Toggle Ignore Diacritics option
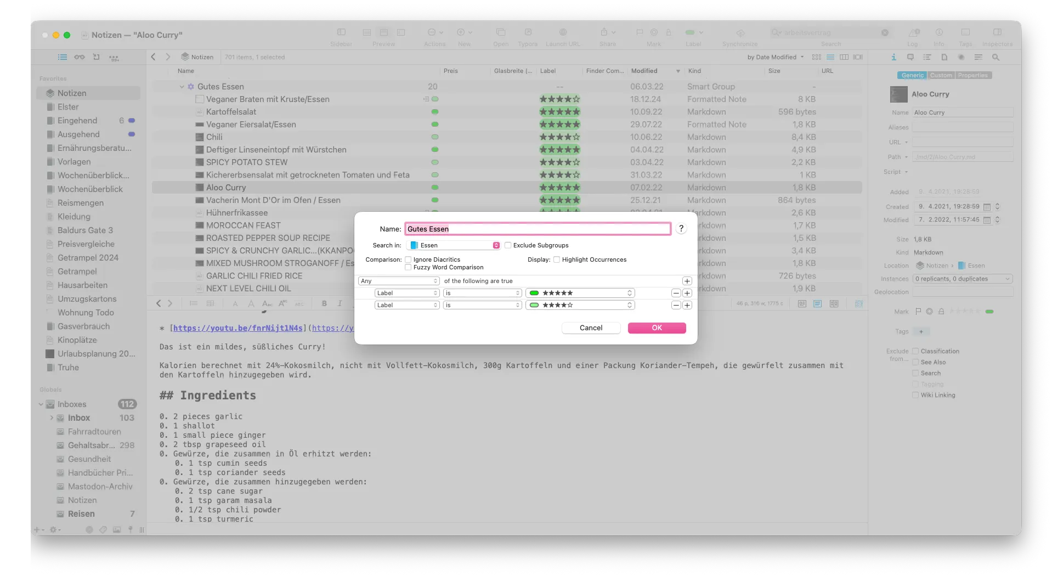Viewport: 1052px width, 576px height. point(408,259)
